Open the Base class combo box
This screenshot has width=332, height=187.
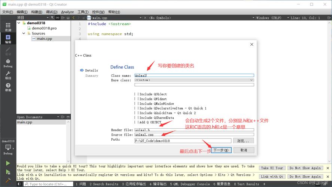tap(194, 80)
